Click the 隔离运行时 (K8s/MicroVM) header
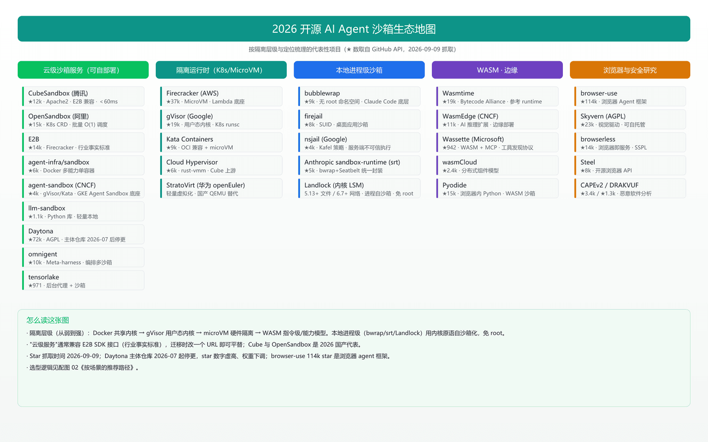The width and height of the screenshot is (708, 442). 221,70
